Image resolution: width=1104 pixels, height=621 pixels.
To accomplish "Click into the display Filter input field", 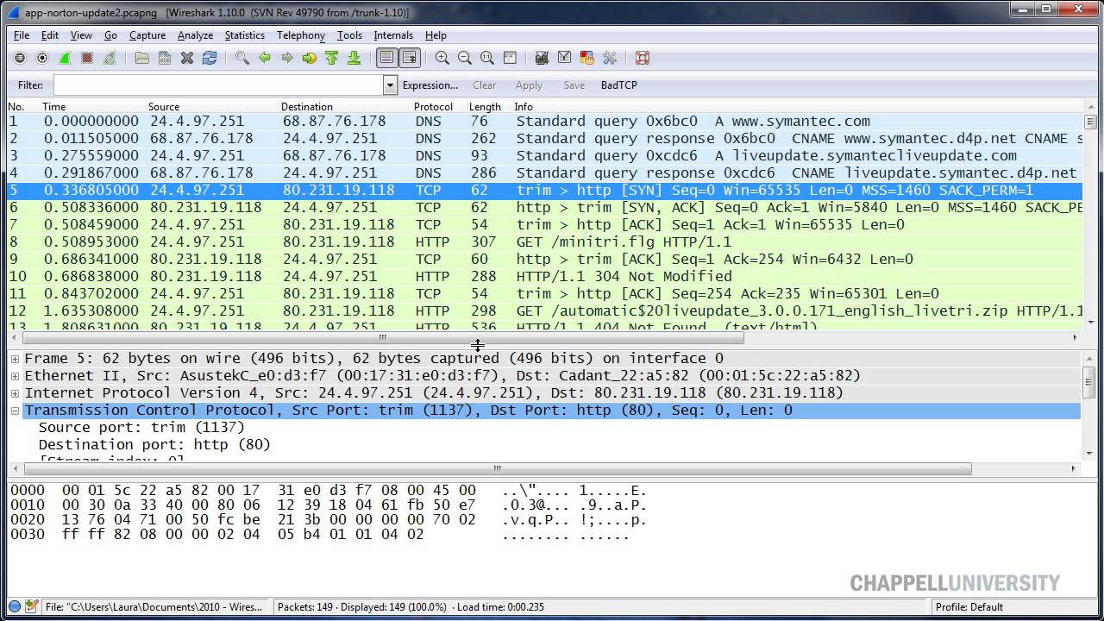I will coord(218,85).
